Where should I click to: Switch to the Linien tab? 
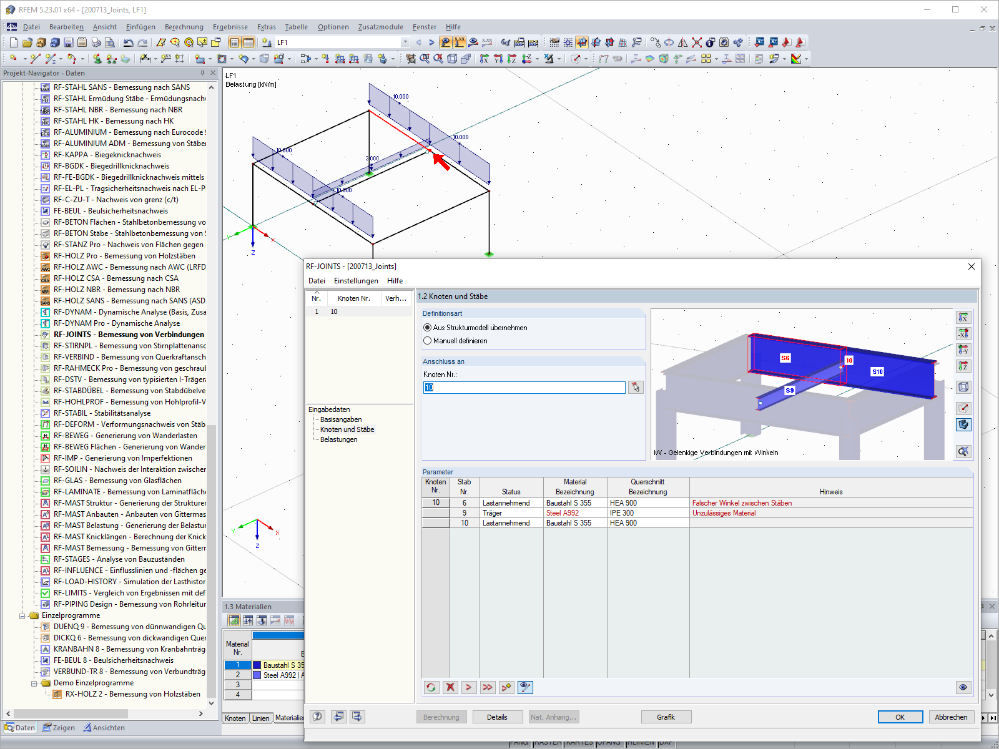pyautogui.click(x=261, y=718)
